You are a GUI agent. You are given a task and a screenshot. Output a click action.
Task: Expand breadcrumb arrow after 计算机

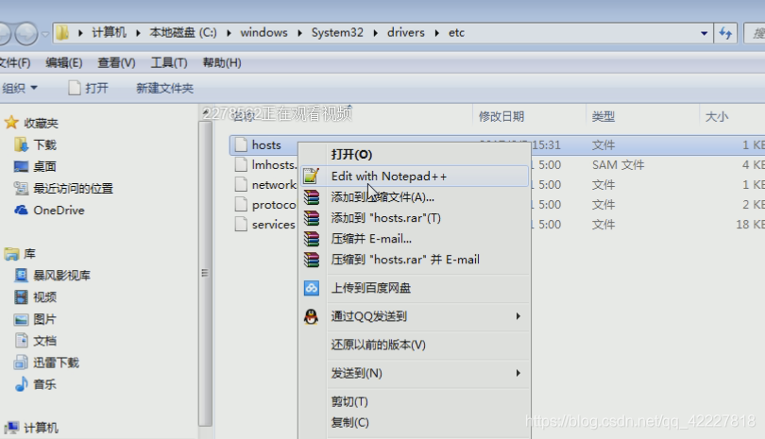[x=138, y=33]
